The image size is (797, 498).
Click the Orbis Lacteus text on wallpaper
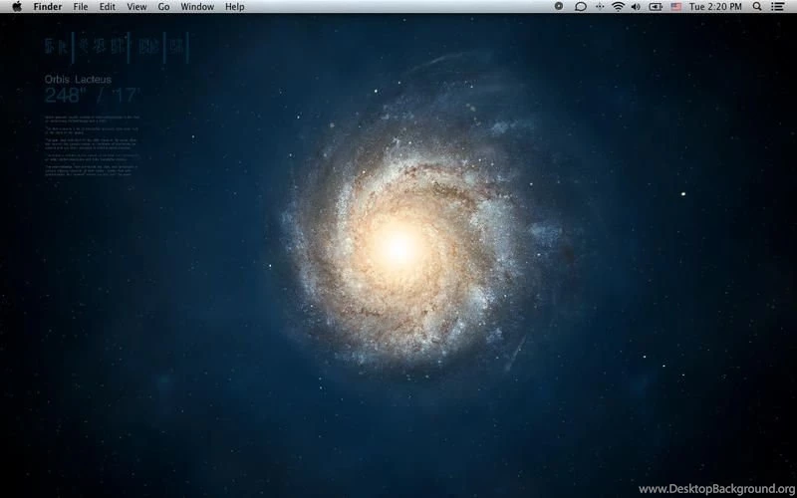coord(78,79)
